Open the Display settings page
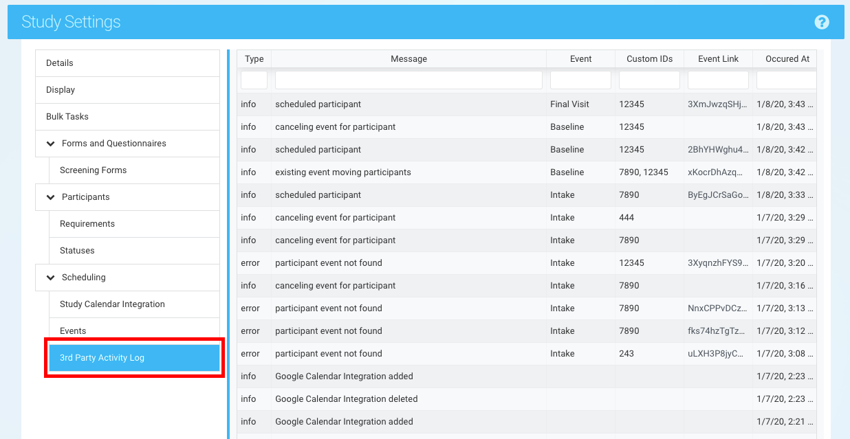The image size is (850, 439). click(61, 90)
